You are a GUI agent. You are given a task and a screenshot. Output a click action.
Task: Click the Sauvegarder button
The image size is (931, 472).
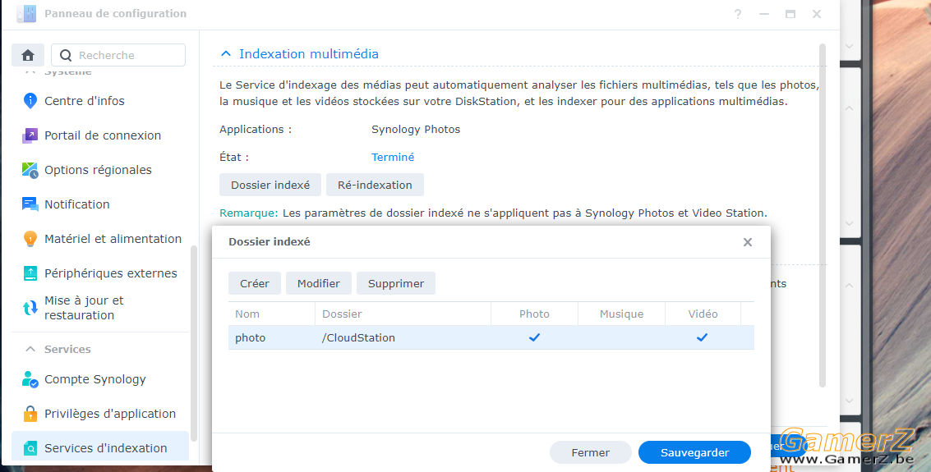tap(694, 452)
